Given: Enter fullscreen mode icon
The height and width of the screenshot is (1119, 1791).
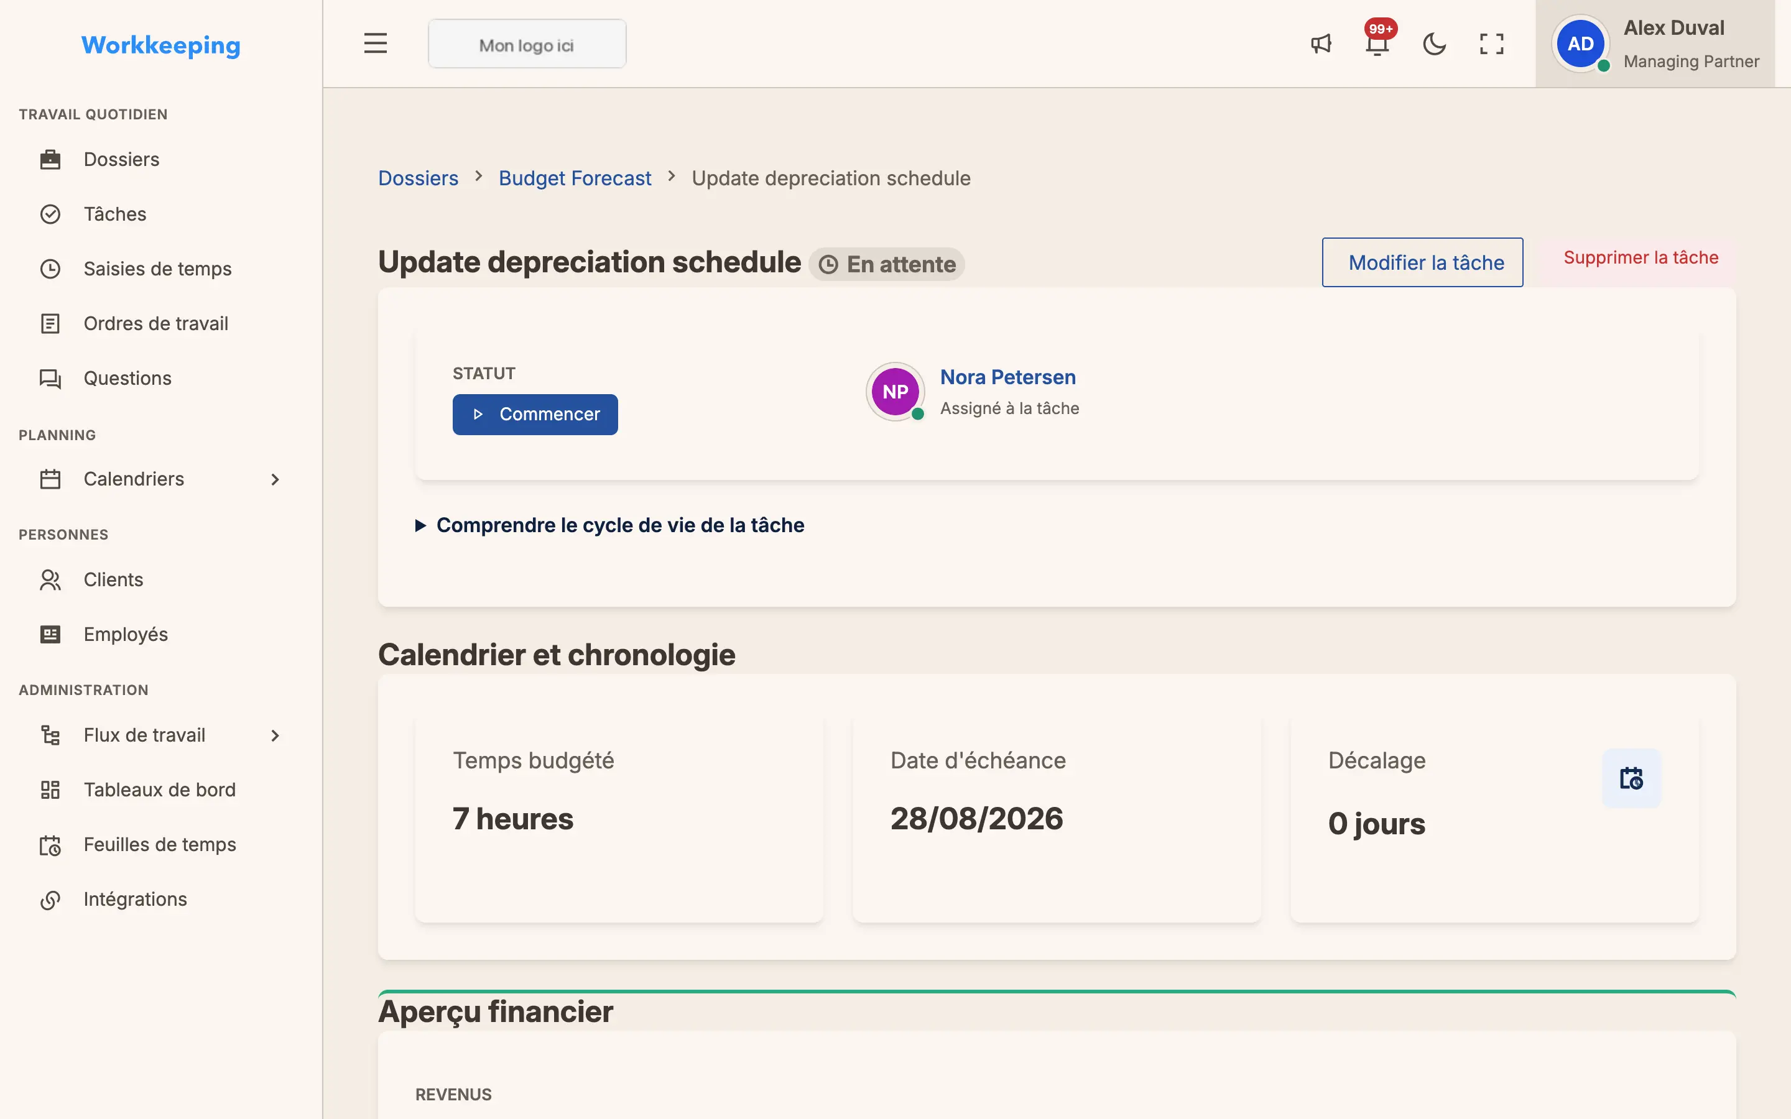Looking at the screenshot, I should pos(1491,44).
